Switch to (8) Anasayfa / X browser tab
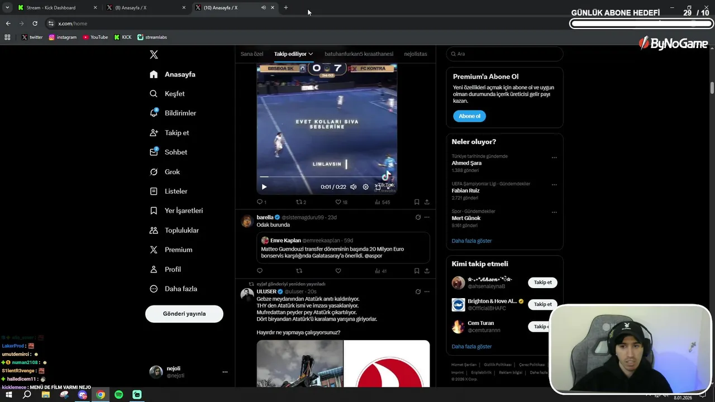Viewport: 715px width, 402px height. [145, 8]
